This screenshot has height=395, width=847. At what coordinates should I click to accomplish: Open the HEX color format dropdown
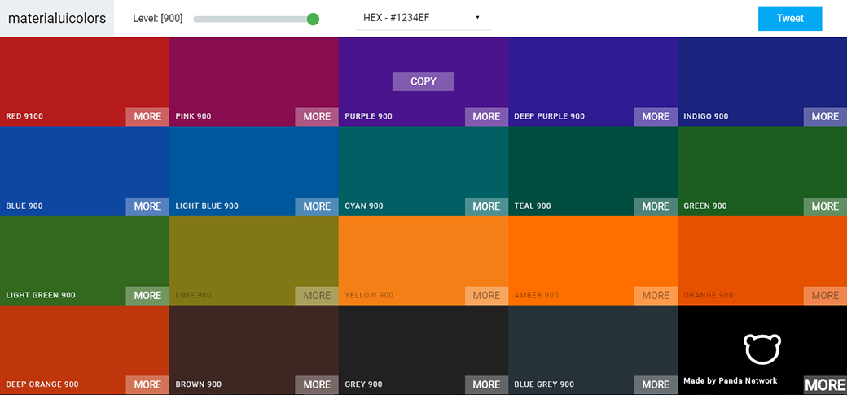point(423,18)
